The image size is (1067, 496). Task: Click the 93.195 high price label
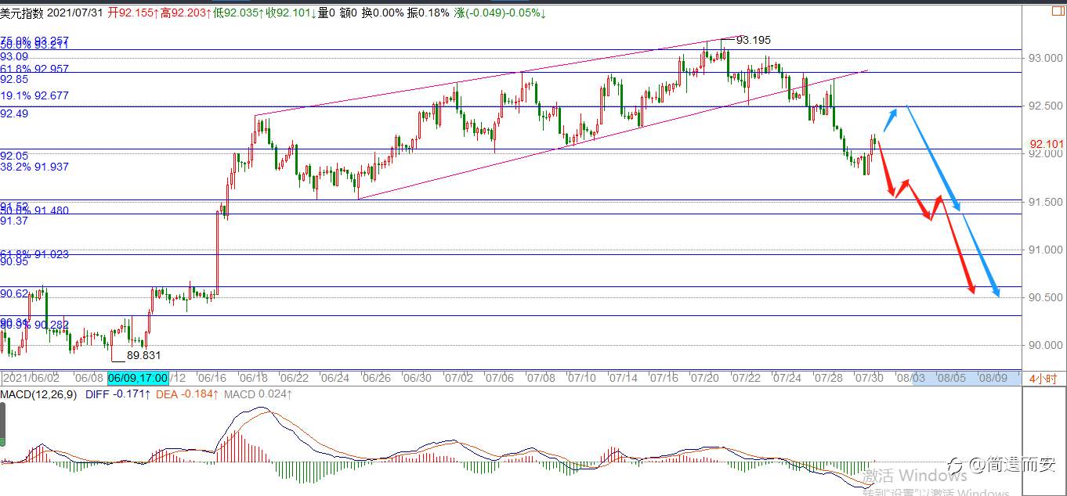[755, 40]
